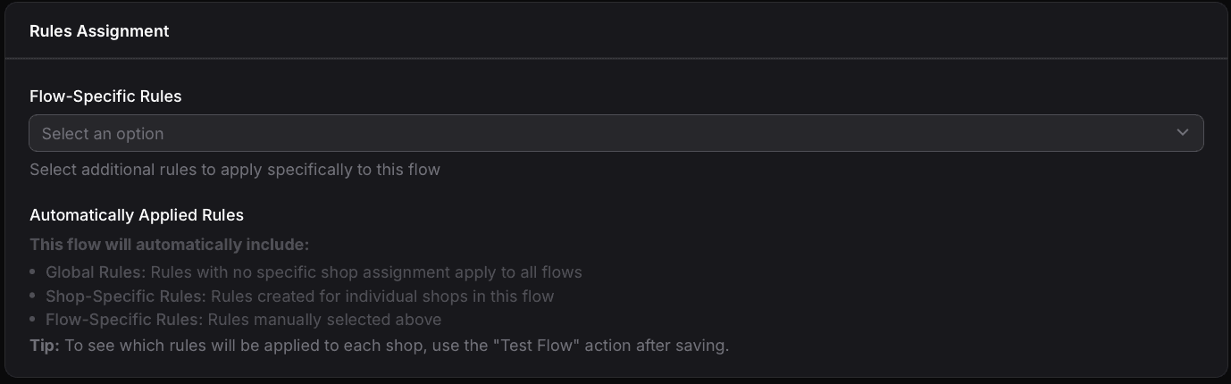This screenshot has width=1231, height=384.
Task: Click the "Select an option" placeholder text
Action: point(103,134)
